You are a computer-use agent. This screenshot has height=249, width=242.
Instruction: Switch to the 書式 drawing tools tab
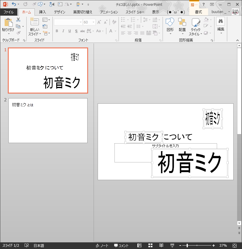pyautogui.click(x=199, y=12)
